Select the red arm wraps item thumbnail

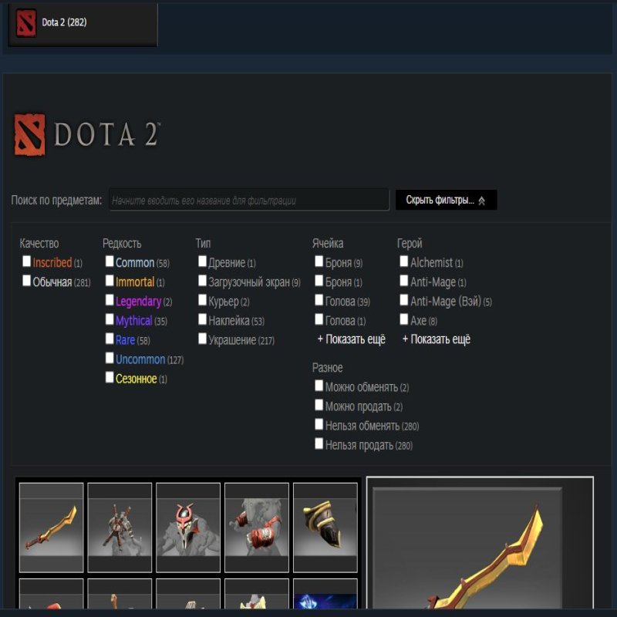tap(257, 528)
